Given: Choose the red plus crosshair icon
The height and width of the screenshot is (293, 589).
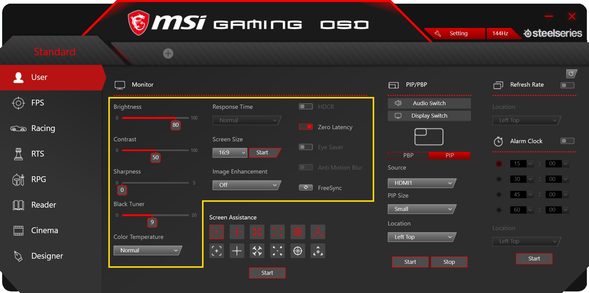Looking at the screenshot, I should point(237,232).
